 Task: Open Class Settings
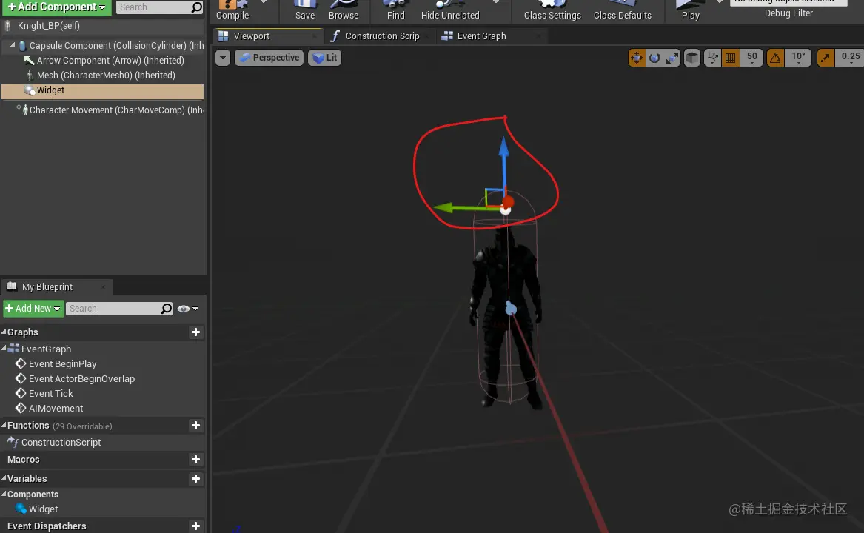coord(552,10)
